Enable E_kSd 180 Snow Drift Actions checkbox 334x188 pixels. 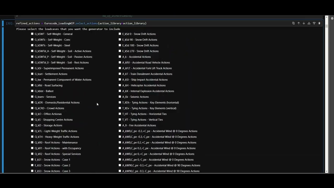click(x=120, y=45)
